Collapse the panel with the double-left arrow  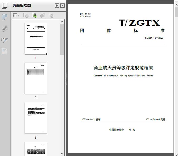click(x=57, y=6)
